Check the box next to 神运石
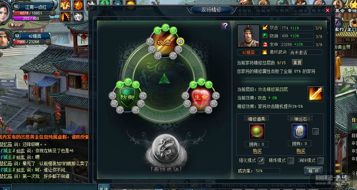 tap(315, 132)
